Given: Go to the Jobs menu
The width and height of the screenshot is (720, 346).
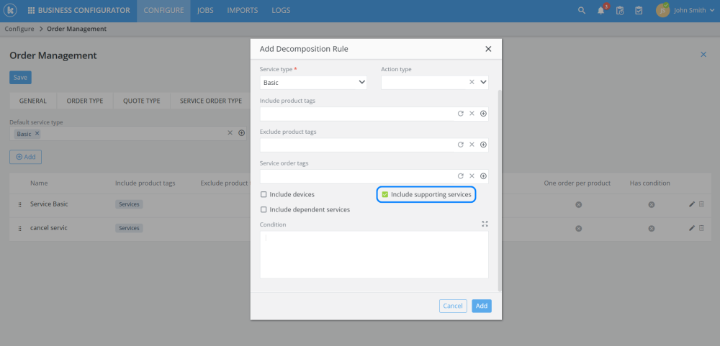Looking at the screenshot, I should (205, 11).
